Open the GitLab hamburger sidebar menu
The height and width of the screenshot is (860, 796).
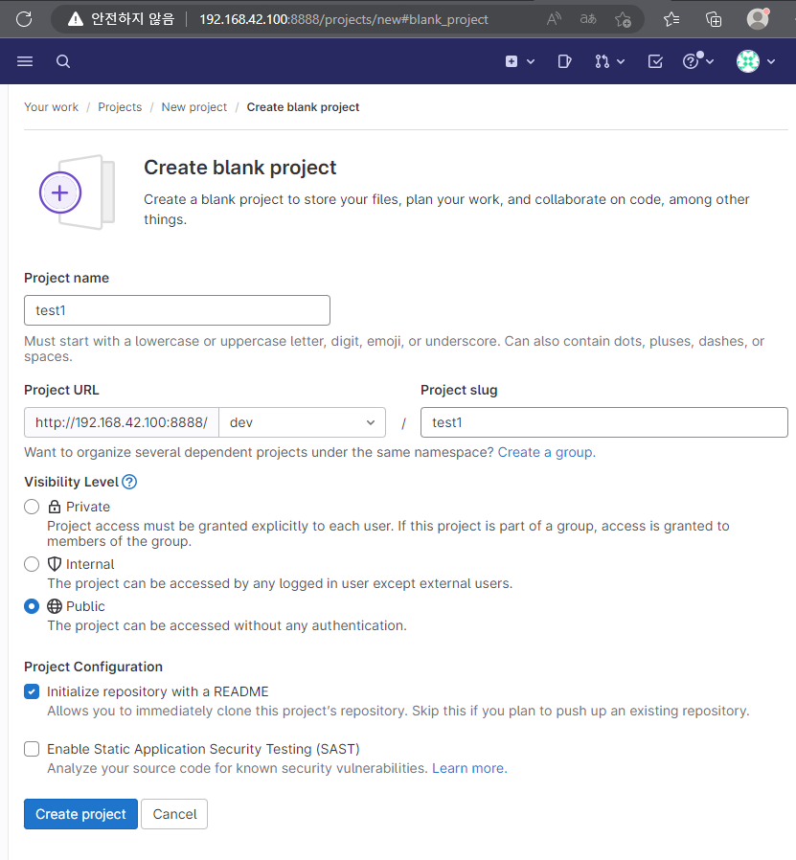coord(25,61)
